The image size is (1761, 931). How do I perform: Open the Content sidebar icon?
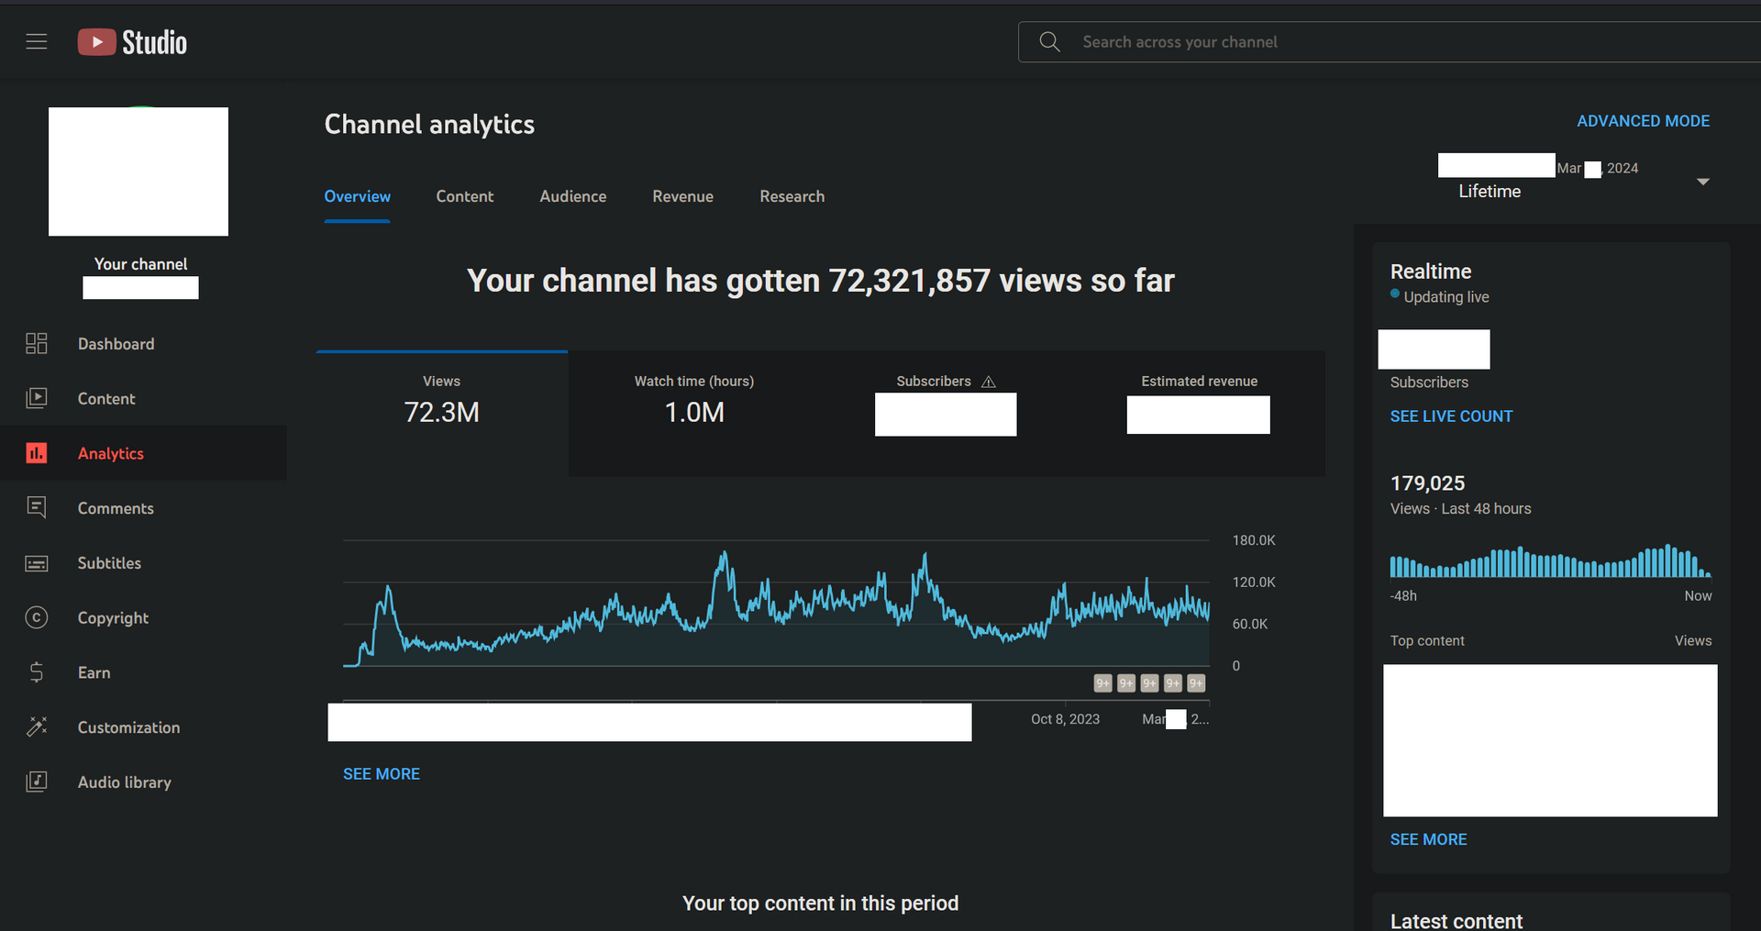click(37, 398)
